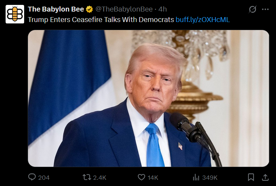Like the post with the heart icon
The height and width of the screenshot is (186, 276).
tap(141, 177)
